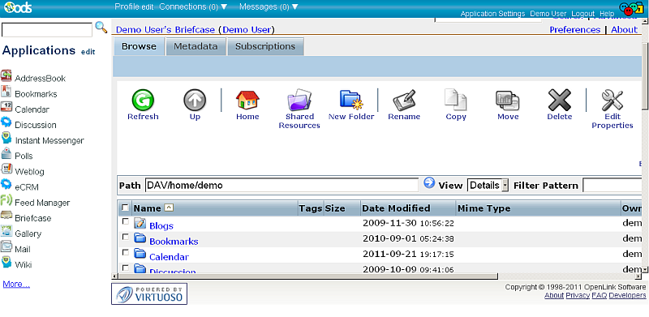The height and width of the screenshot is (317, 649).
Task: Switch to the Subscriptions tab
Action: click(x=265, y=46)
